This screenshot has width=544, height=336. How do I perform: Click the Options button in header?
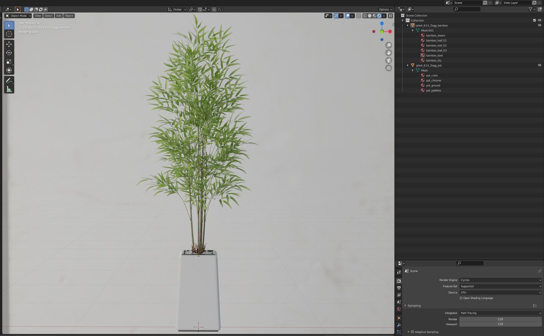(x=385, y=9)
